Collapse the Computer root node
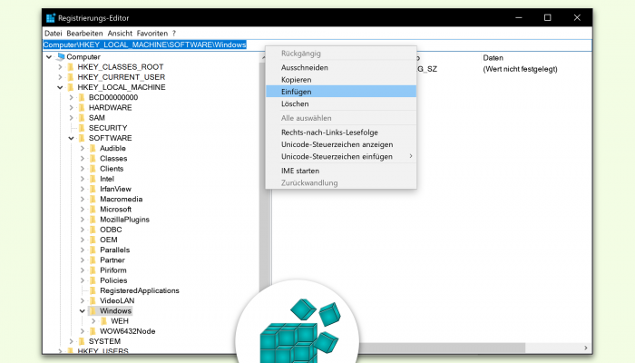 click(x=49, y=56)
